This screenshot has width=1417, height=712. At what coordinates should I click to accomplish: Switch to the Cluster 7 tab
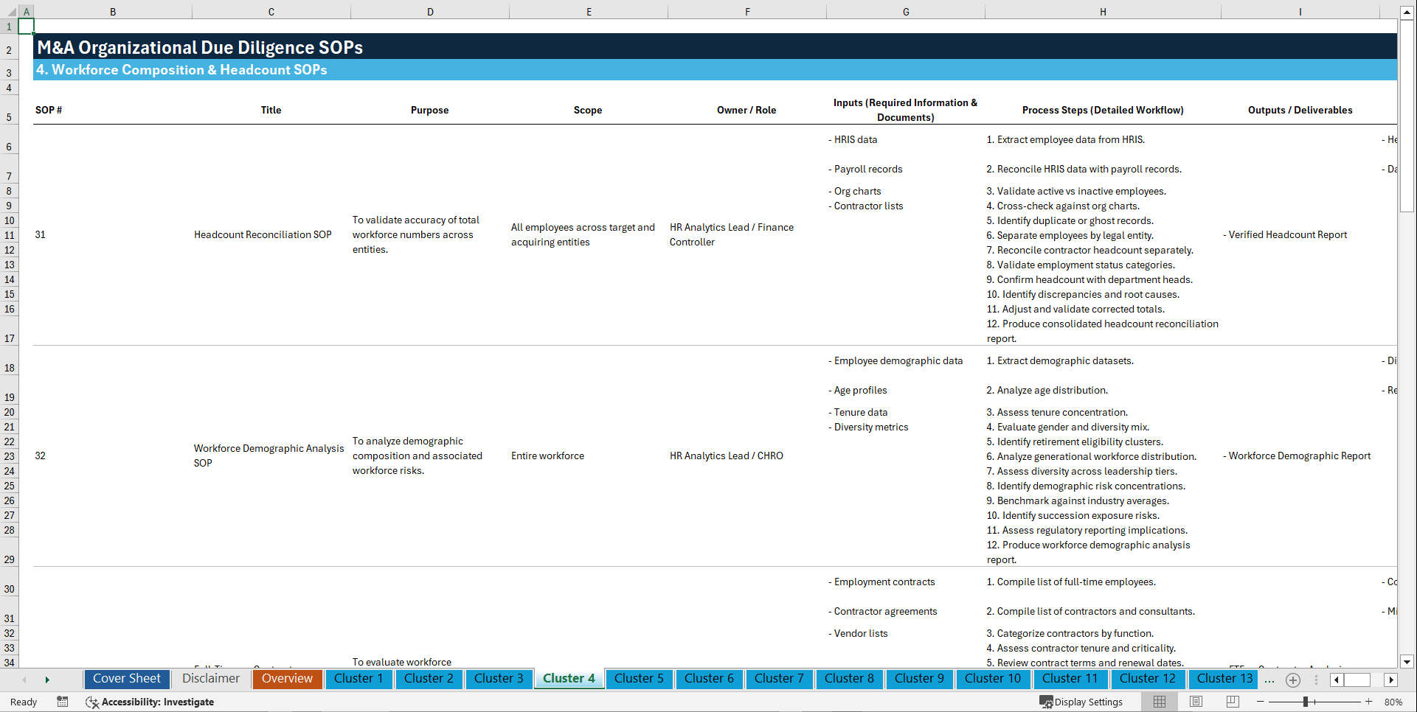point(779,678)
